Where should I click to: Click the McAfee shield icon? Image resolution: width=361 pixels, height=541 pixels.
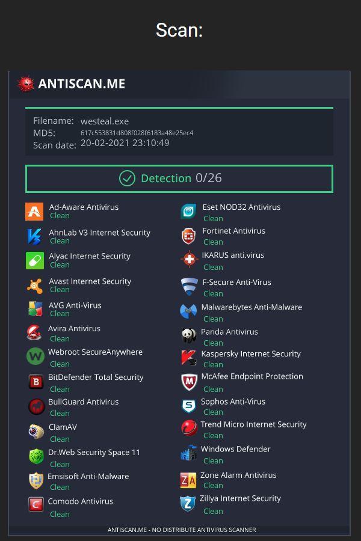click(x=190, y=382)
